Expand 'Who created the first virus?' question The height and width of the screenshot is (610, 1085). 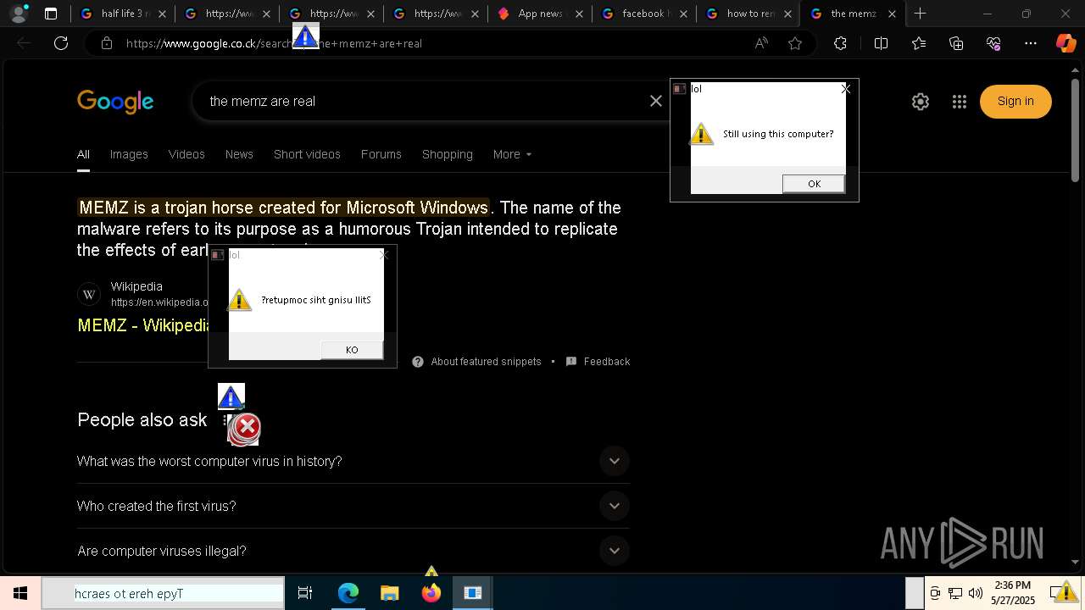[353, 506]
